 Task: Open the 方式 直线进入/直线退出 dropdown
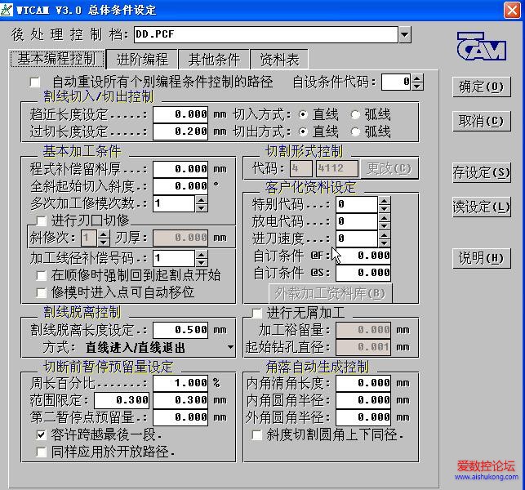coord(230,347)
